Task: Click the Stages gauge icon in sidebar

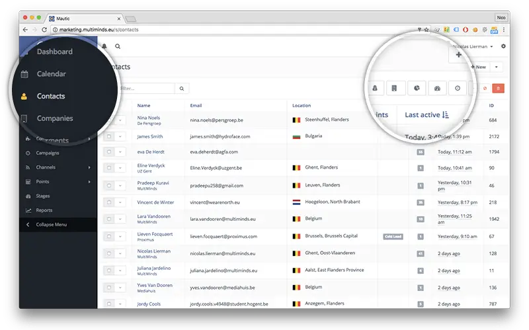Action: point(28,196)
